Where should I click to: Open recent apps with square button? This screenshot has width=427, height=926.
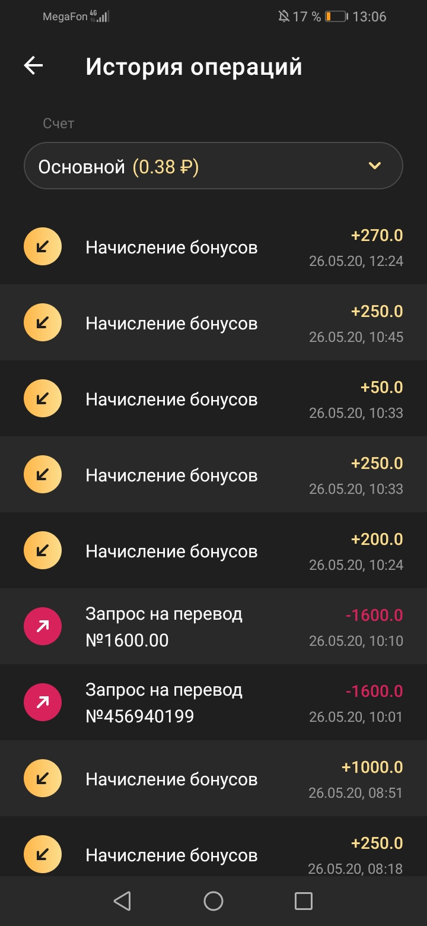click(303, 901)
